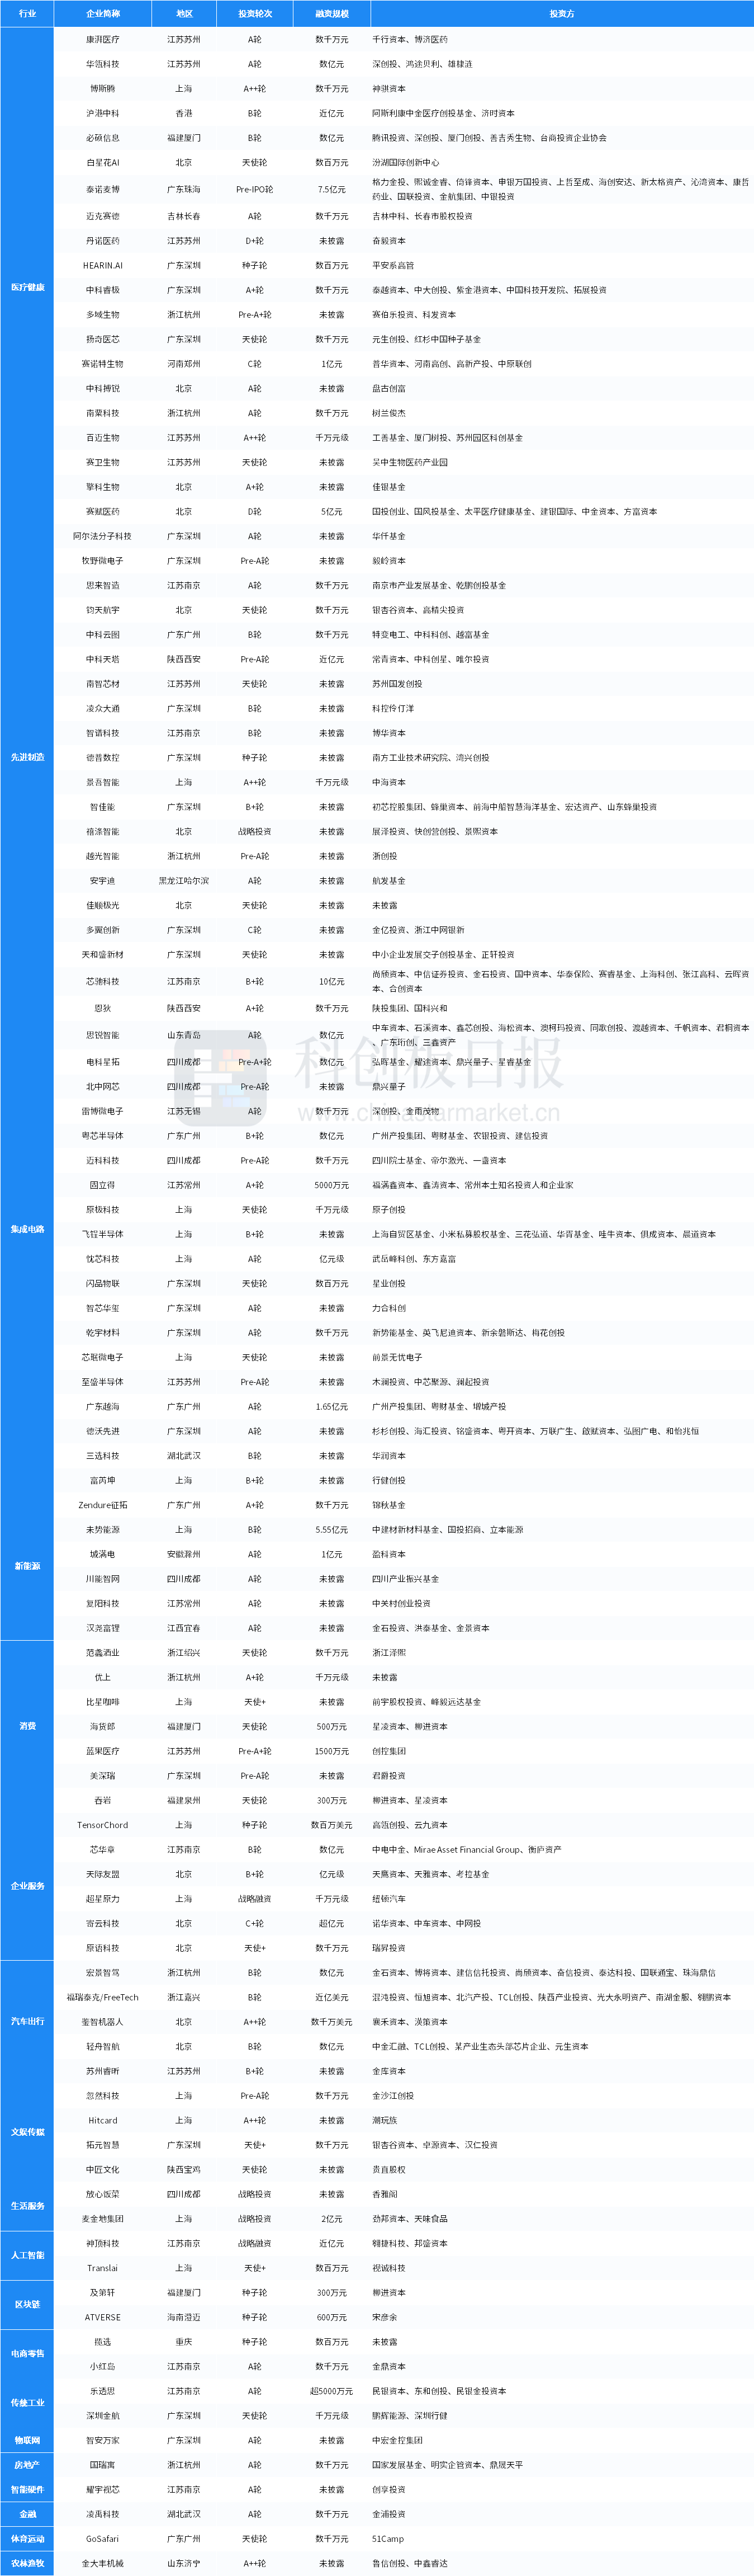The height and width of the screenshot is (2576, 754).
Task: Click the '广东珠海' region cell
Action: 184,189
